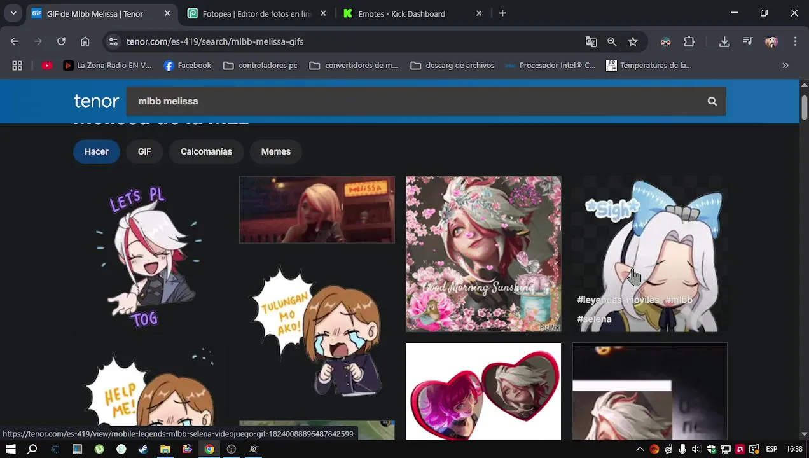809x458 pixels.
Task: Open the Windows Start menu
Action: point(10,449)
